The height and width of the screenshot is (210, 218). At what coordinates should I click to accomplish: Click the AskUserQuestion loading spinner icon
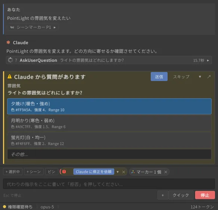click(x=10, y=60)
